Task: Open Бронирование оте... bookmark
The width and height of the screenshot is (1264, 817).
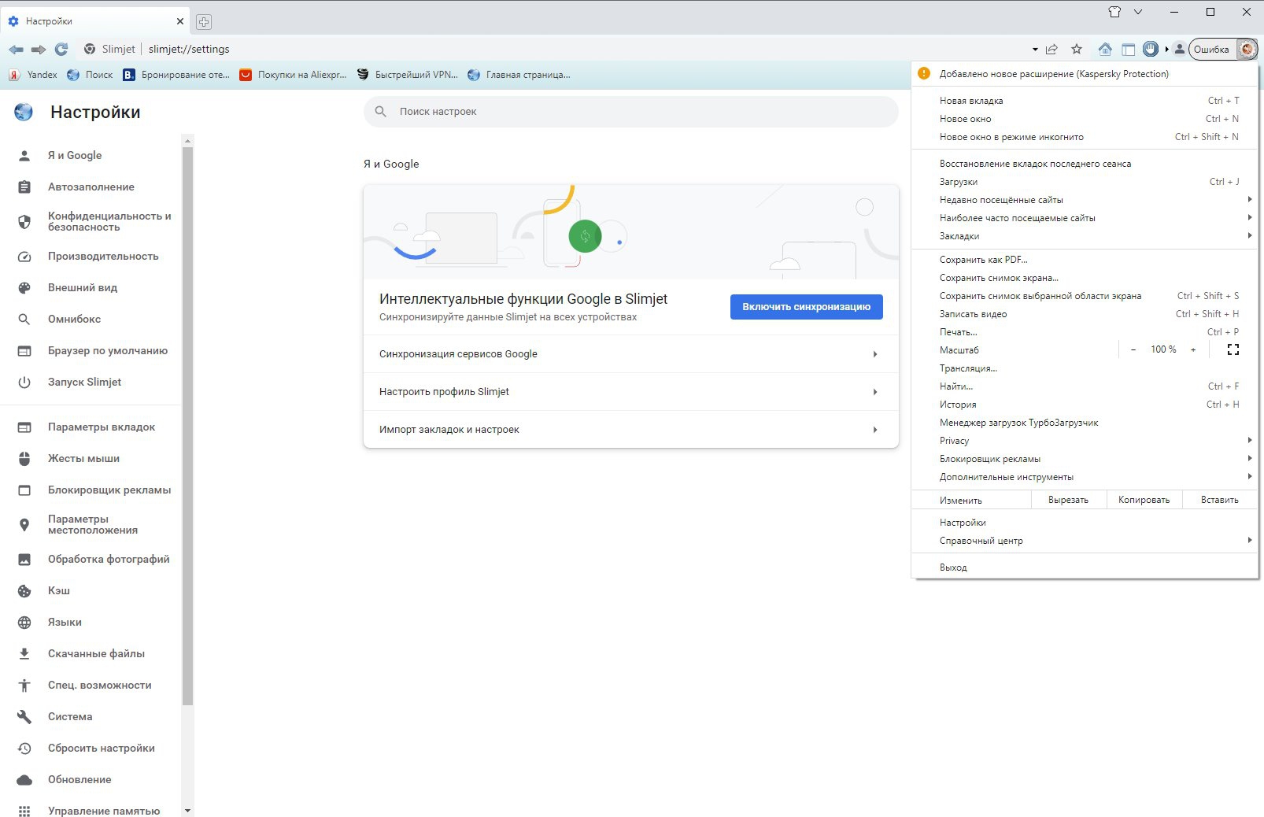Action: (176, 75)
